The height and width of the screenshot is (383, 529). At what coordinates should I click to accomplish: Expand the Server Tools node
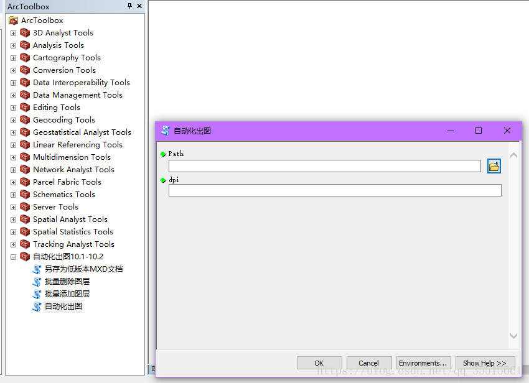pyautogui.click(x=13, y=207)
